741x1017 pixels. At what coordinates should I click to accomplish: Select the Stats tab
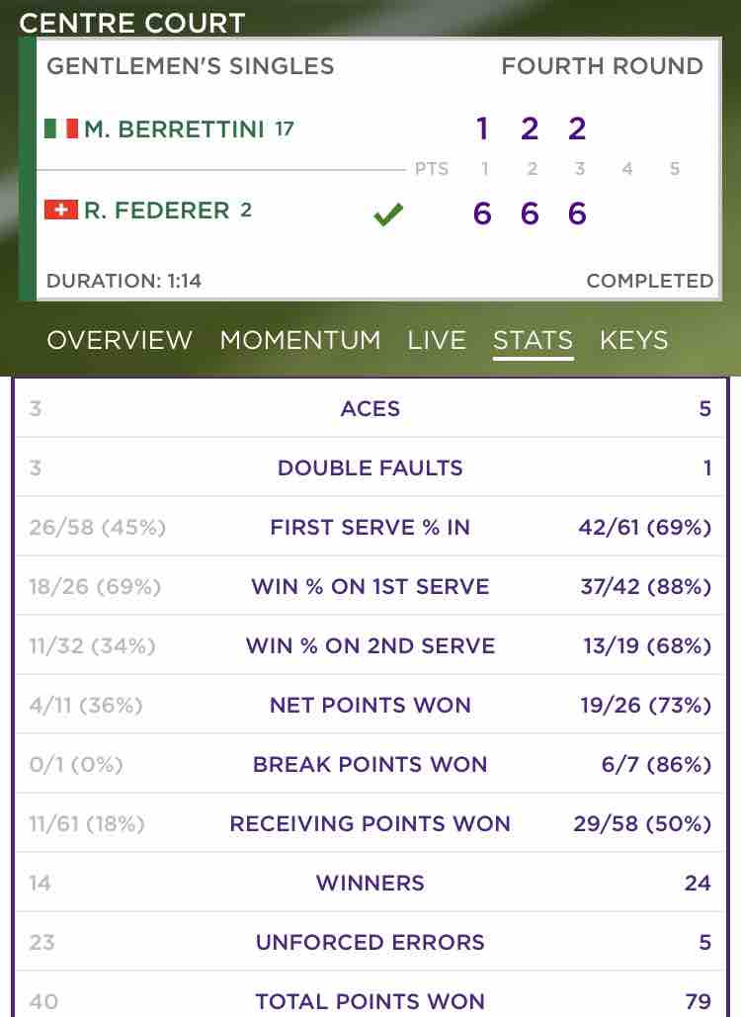[533, 340]
